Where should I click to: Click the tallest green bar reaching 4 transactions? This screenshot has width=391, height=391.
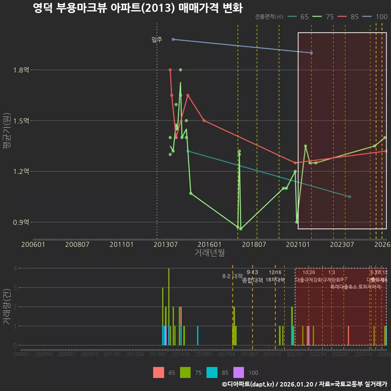click(x=169, y=297)
